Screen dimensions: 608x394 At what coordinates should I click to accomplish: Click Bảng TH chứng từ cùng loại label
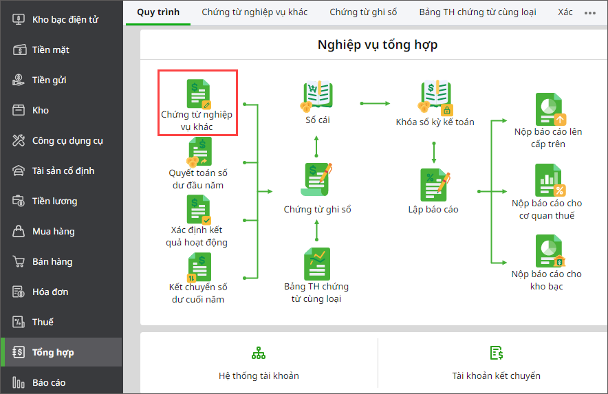click(x=316, y=292)
